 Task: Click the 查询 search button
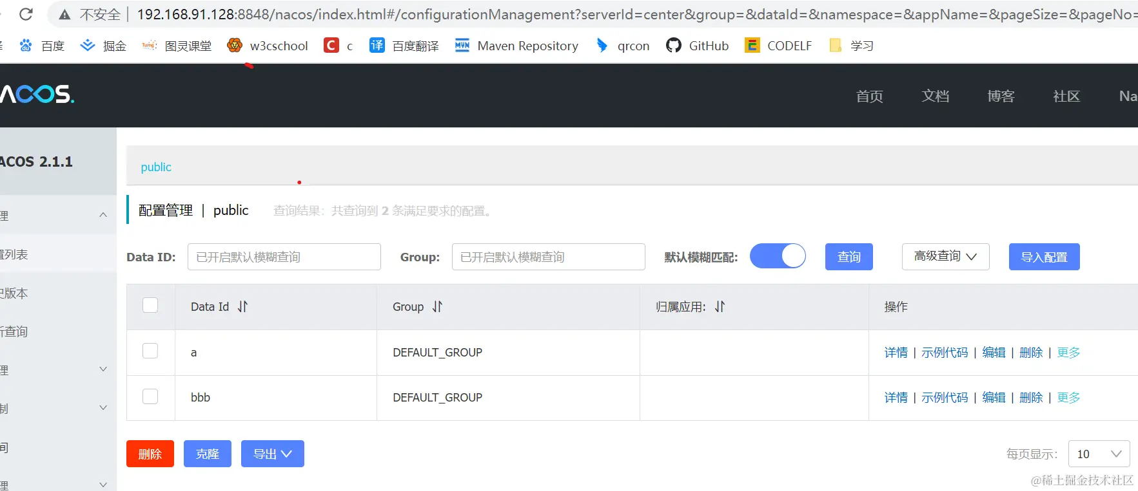849,257
